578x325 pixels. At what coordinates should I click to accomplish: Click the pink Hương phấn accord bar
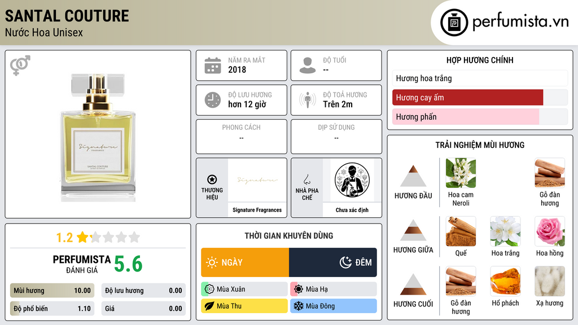[480, 117]
